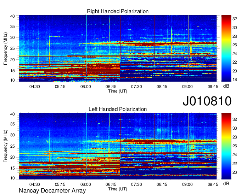
Task: Click the Right Handed plot's color scale bar
Action: 226,48
